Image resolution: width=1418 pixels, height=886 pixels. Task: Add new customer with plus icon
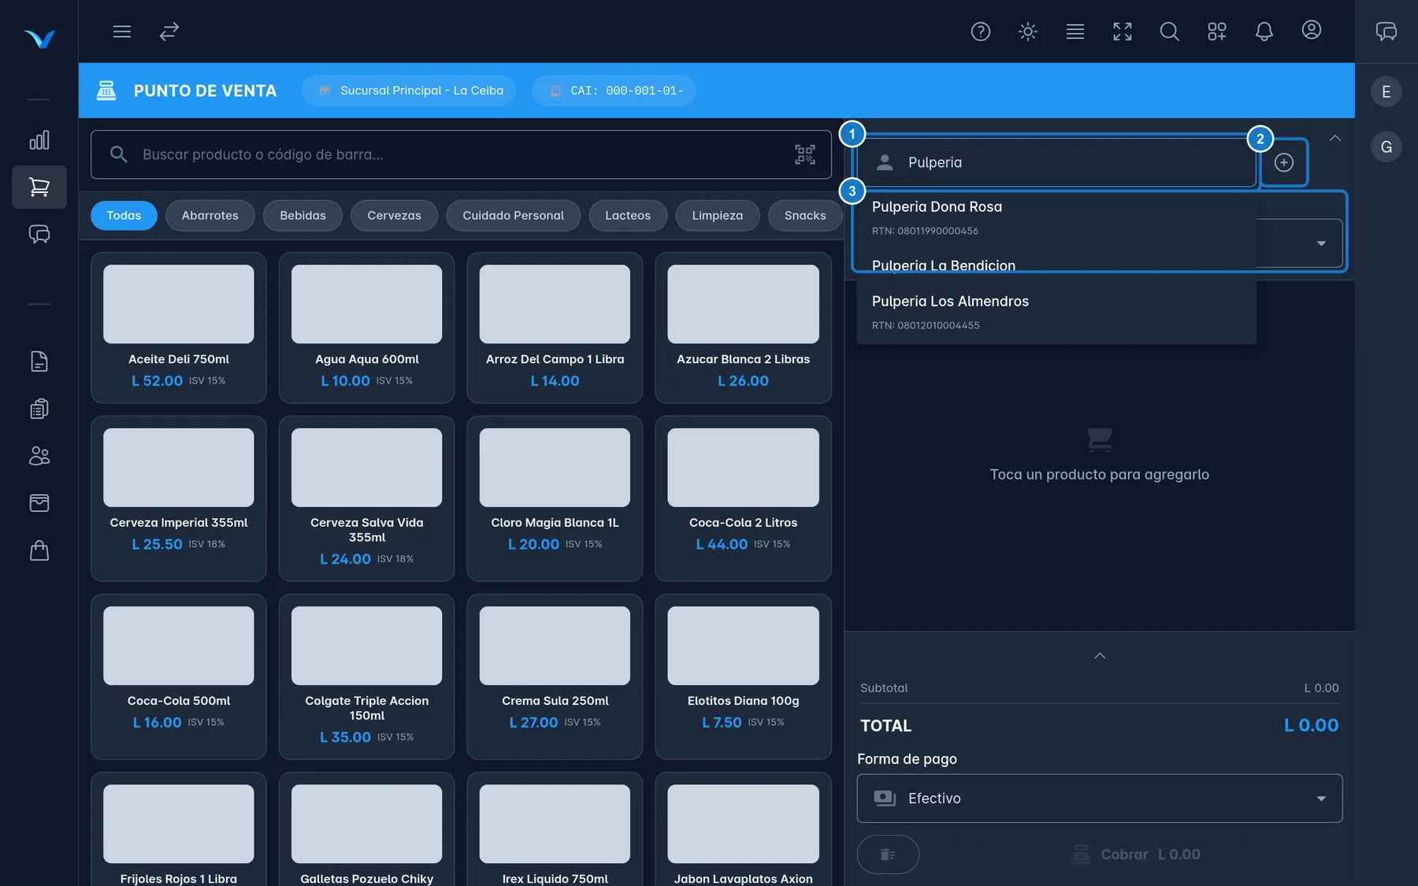1284,162
